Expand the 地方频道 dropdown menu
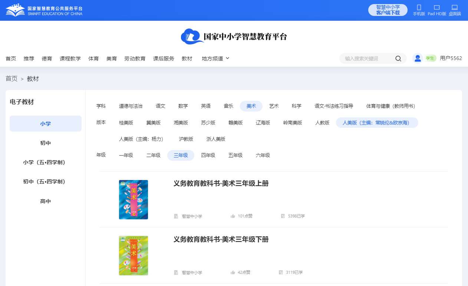 215,59
